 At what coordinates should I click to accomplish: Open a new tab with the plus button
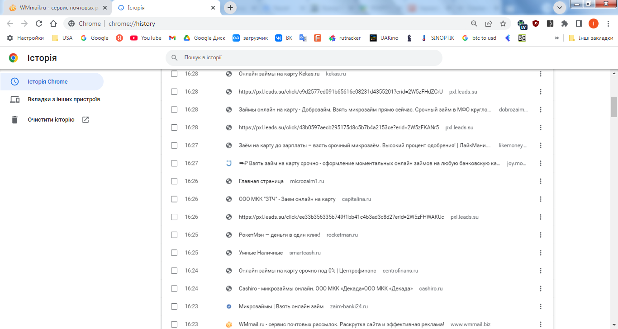tap(230, 8)
